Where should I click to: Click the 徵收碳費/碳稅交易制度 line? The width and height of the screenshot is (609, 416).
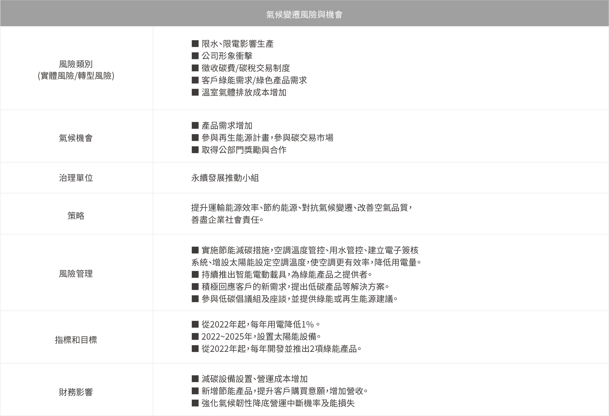tap(246, 68)
